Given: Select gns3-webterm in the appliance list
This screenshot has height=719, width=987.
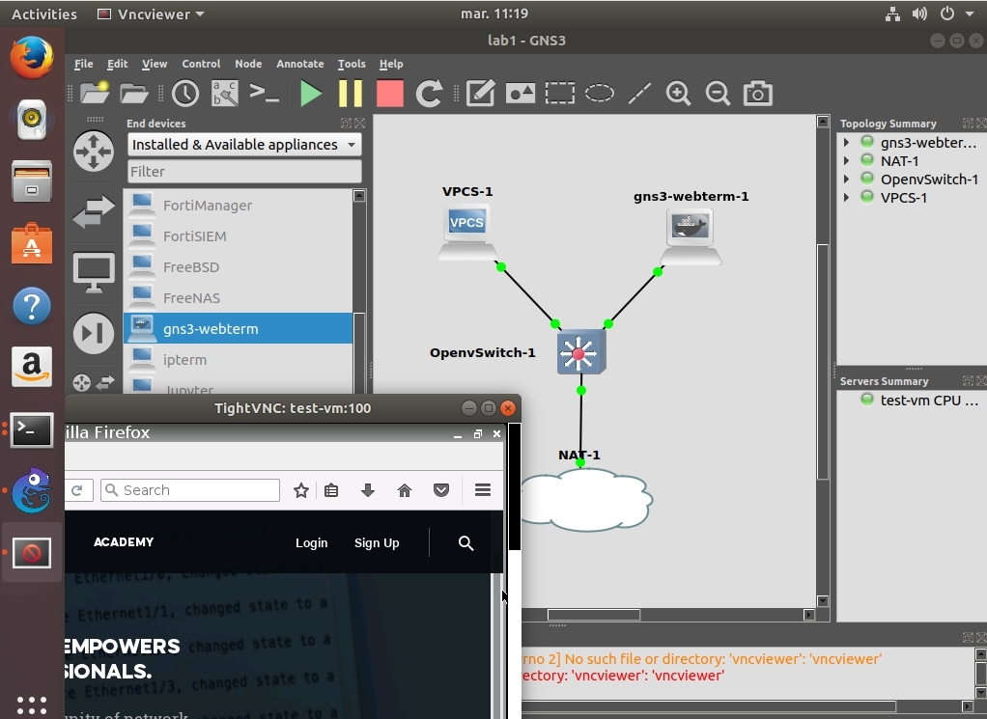Looking at the screenshot, I should [238, 328].
